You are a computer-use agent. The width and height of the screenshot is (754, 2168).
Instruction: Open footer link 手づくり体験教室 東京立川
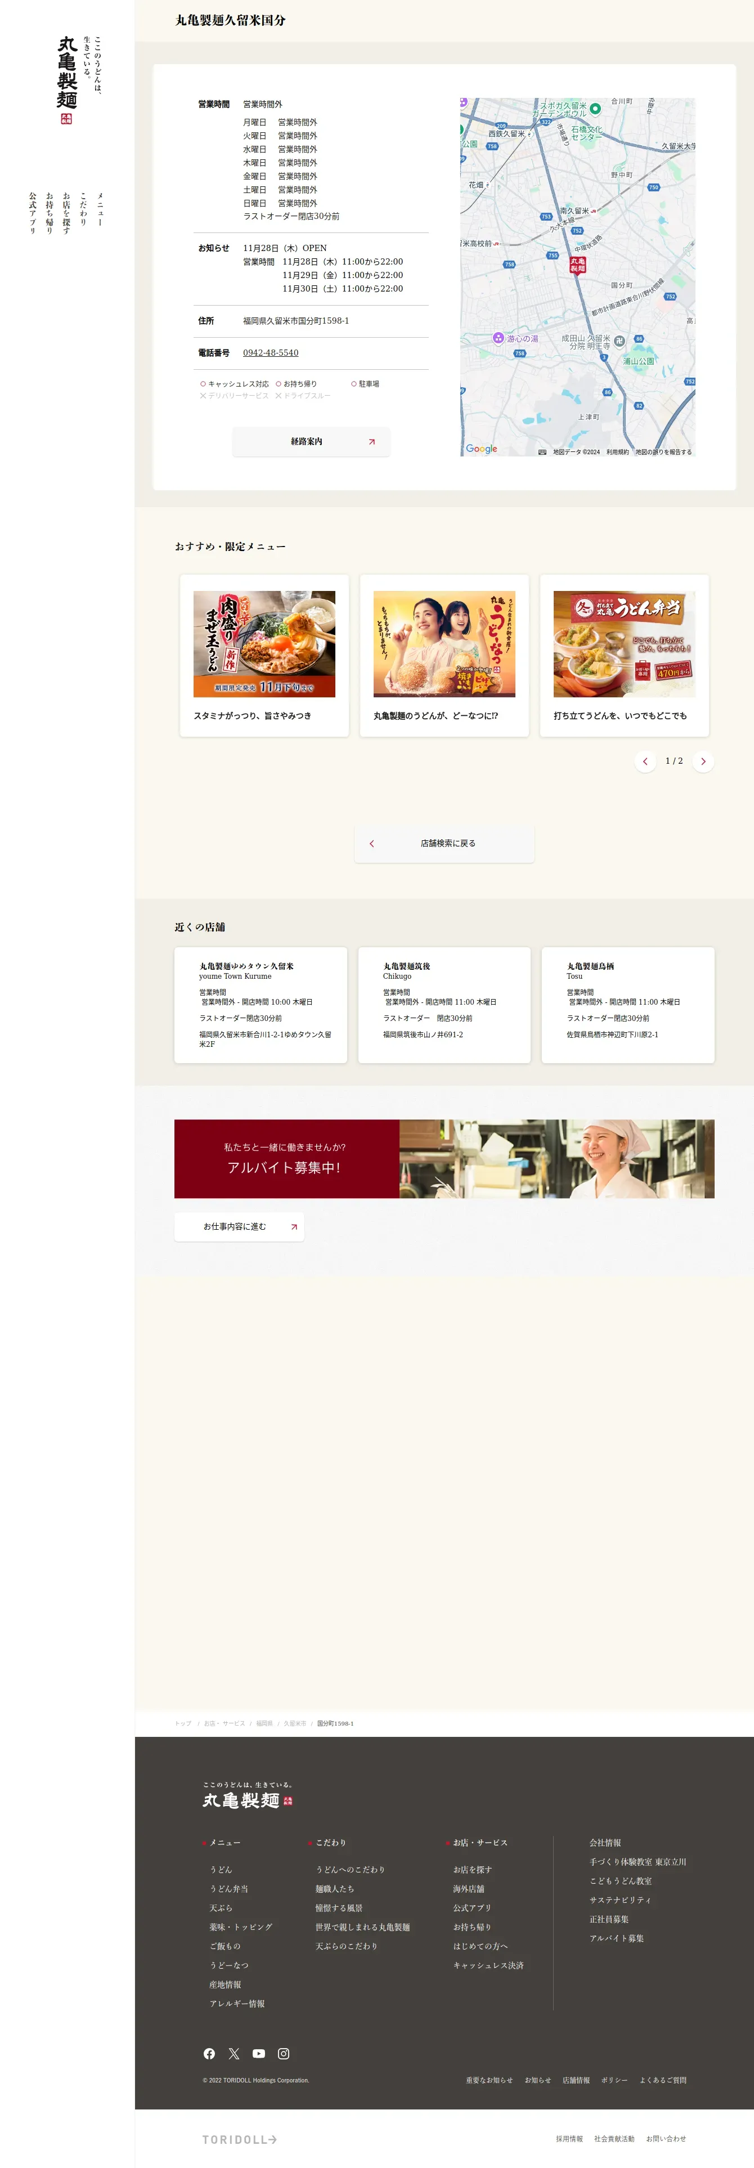638,1862
